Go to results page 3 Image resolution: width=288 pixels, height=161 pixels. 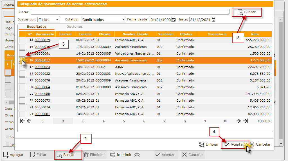tap(83, 121)
